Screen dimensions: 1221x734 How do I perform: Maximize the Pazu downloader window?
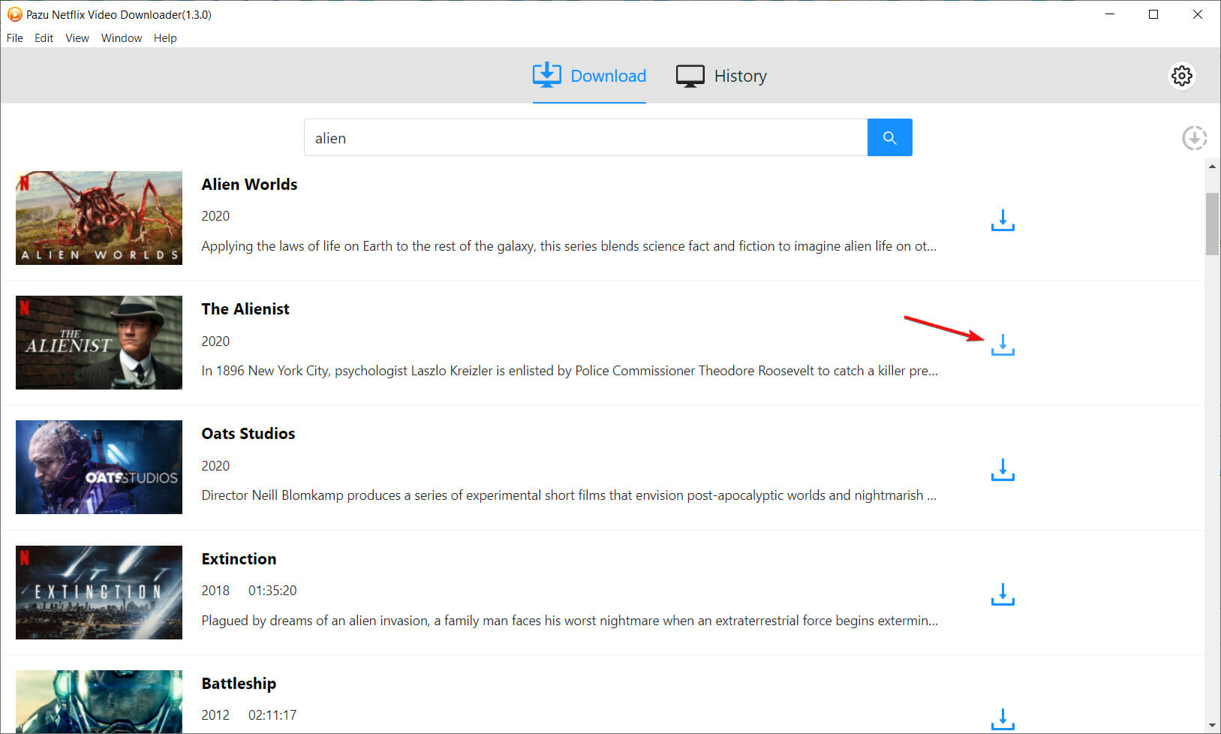(x=1153, y=14)
